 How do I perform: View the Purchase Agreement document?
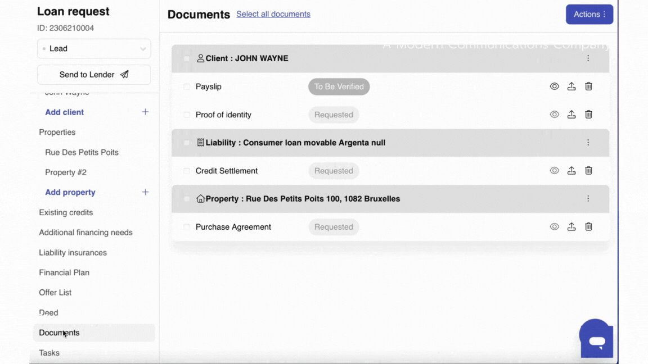point(554,226)
